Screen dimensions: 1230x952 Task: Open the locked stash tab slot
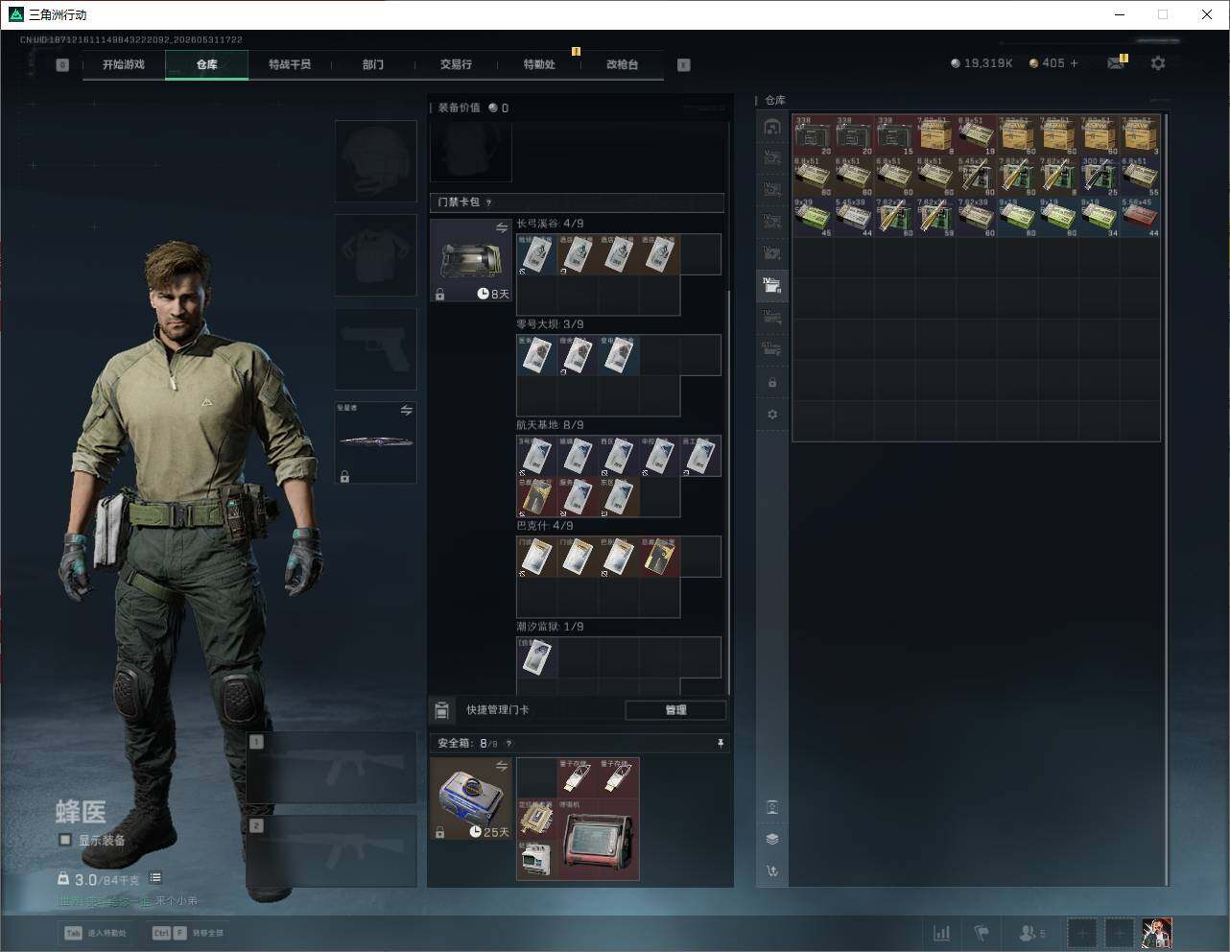[772, 382]
